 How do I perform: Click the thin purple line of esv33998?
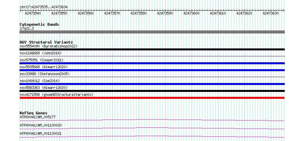pyautogui.click(x=152, y=77)
